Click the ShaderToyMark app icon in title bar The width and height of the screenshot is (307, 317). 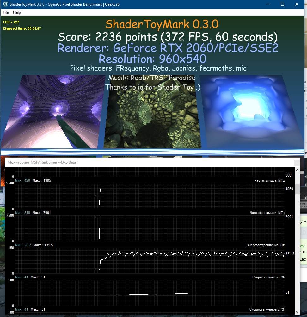tap(5, 4)
